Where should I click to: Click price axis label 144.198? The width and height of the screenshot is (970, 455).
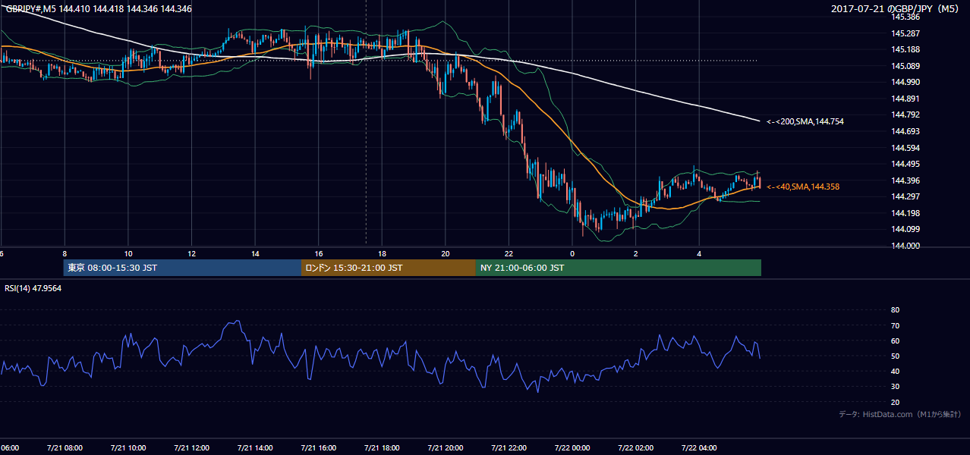(x=906, y=213)
